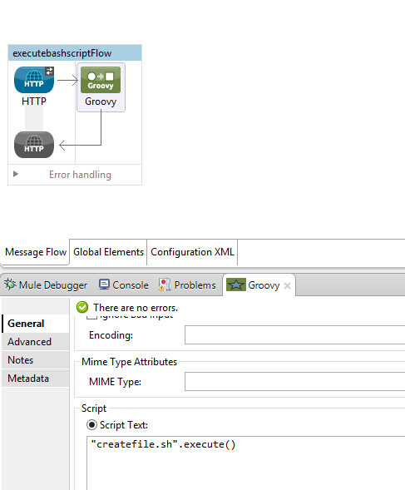
Task: Click the 'There are no errors.' message
Action: [x=136, y=308]
